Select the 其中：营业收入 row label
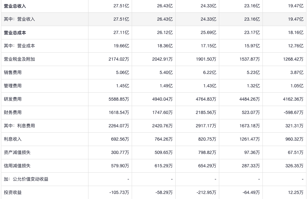 coord(19,19)
